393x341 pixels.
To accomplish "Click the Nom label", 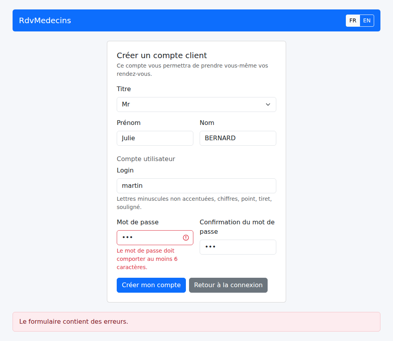I will tap(207, 123).
